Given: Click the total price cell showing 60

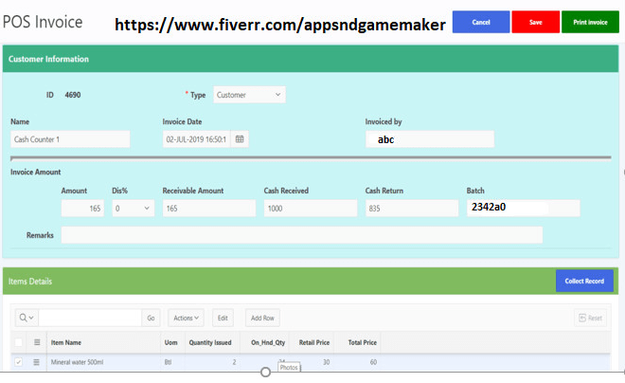Looking at the screenshot, I should pyautogui.click(x=357, y=362).
